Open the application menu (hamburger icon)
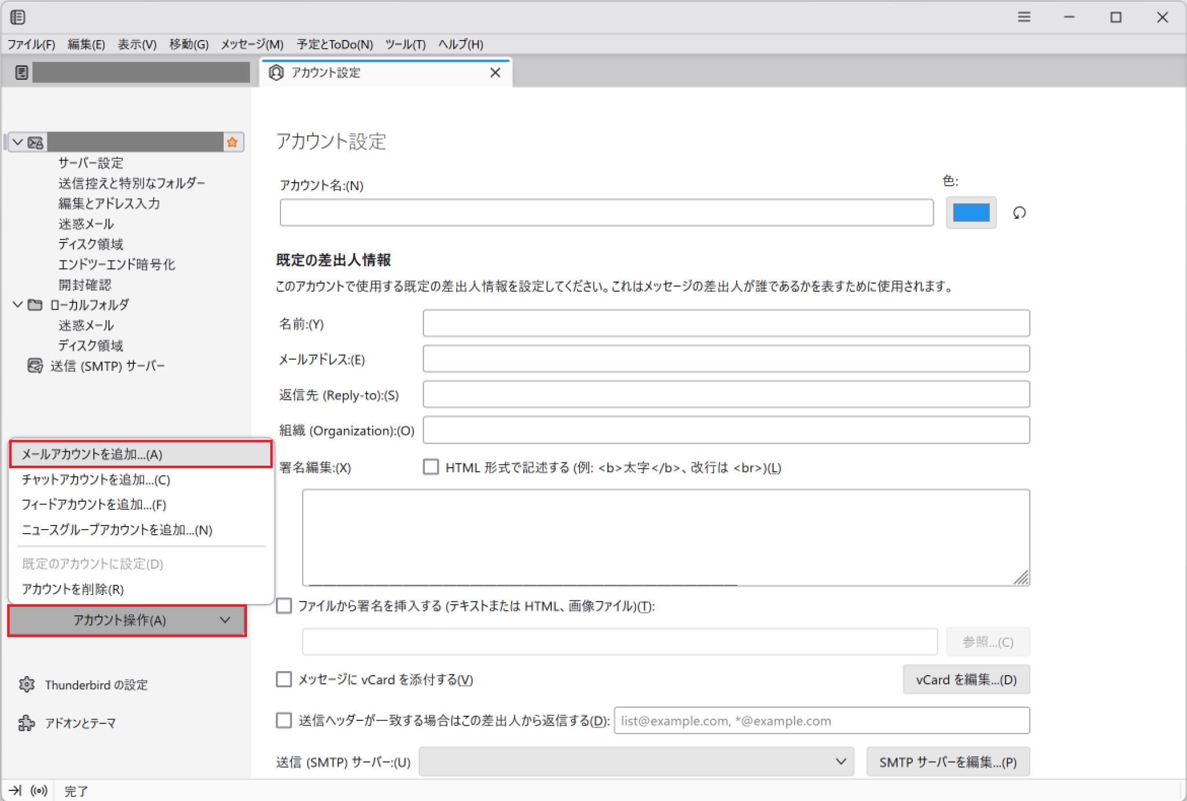 click(1024, 17)
